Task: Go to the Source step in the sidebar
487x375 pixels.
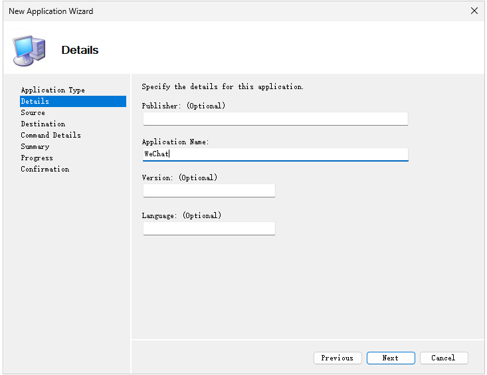Action: click(33, 112)
